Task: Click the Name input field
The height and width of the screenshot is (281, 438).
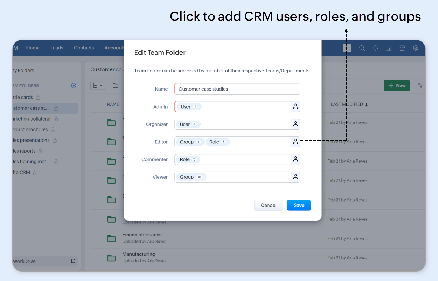Action: 237,89
